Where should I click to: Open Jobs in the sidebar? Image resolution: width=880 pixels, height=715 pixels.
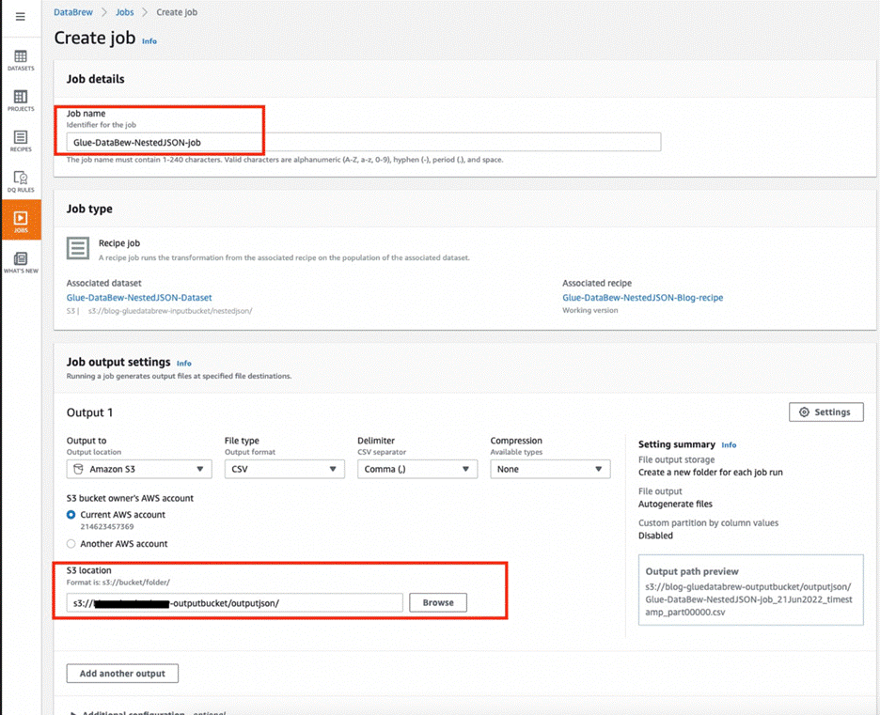point(21,220)
